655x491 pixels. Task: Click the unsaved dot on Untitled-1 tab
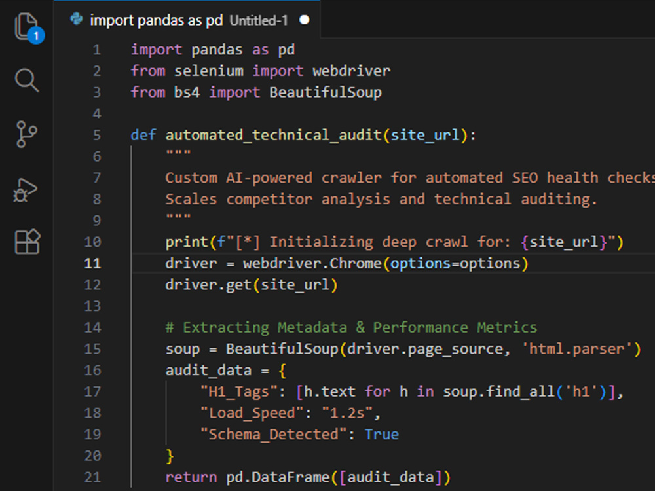tap(305, 20)
